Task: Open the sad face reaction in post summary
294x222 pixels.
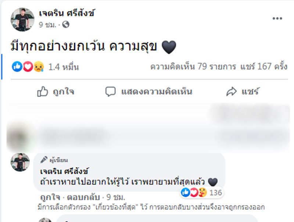Action: [39, 67]
